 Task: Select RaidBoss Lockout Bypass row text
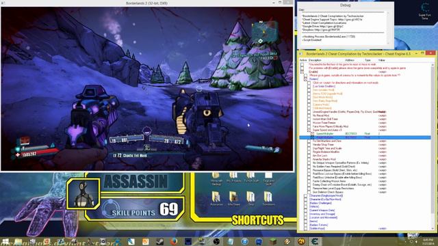(x=342, y=174)
